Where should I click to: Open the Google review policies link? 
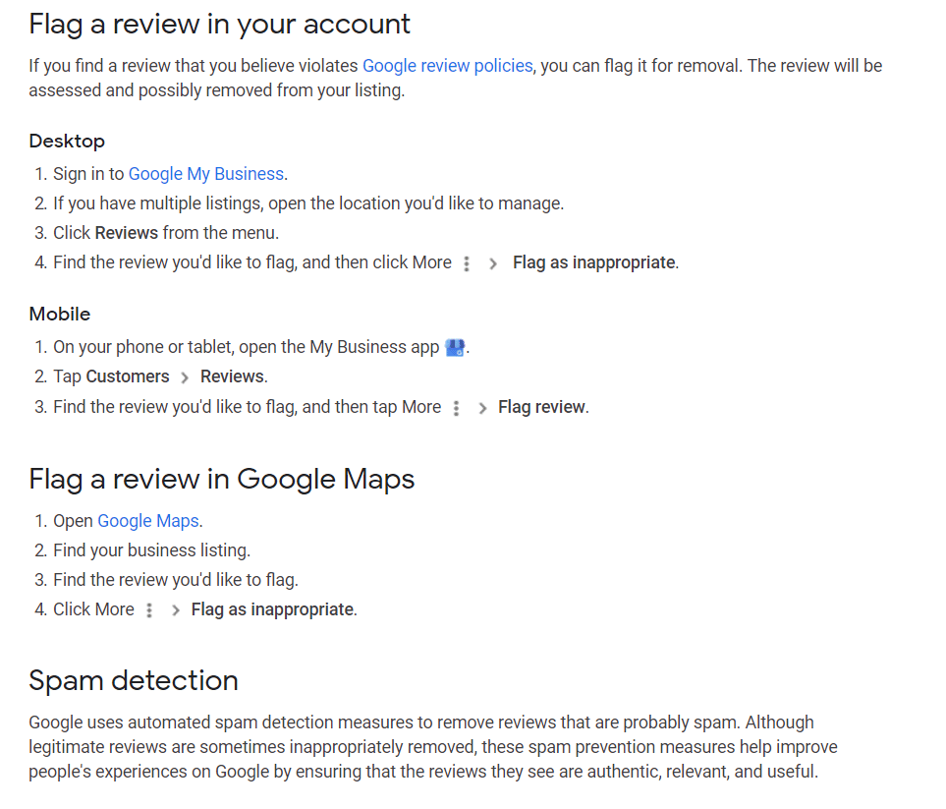click(x=447, y=65)
